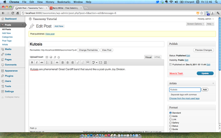The image size is (221, 138).
Task: Expand the Help panel
Action: [210, 24]
